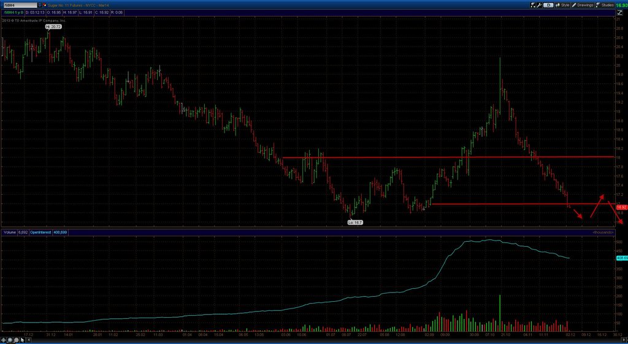
Task: Click the Hi: 20.72 price bubble
Action: [53, 26]
